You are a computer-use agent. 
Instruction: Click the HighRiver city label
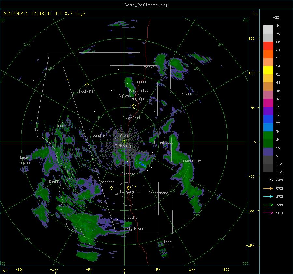tap(135, 229)
